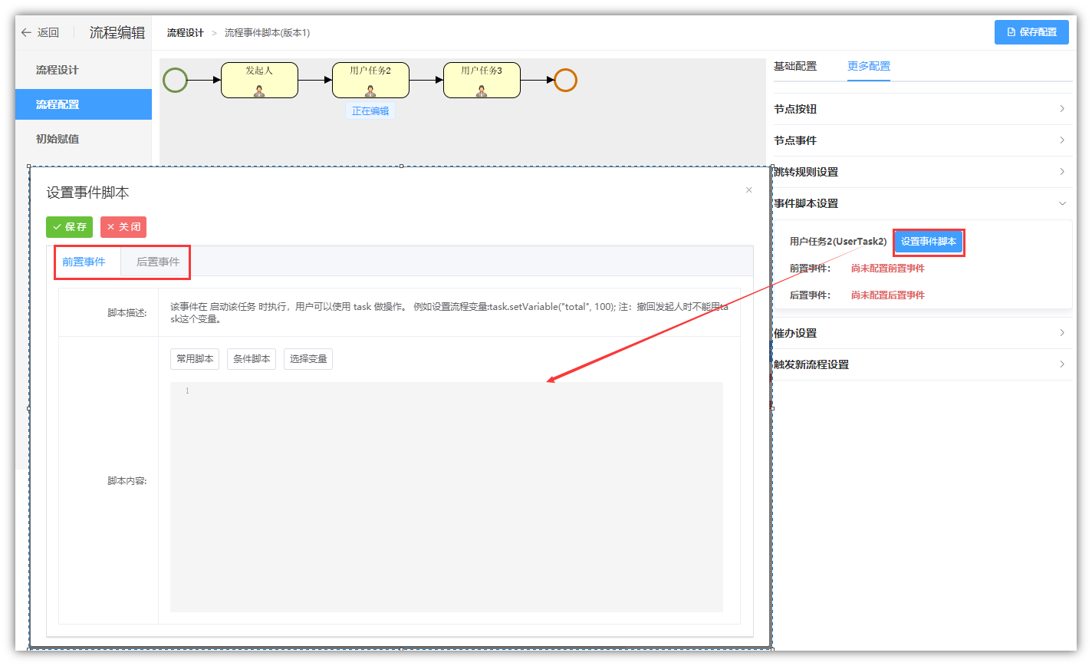1092x666 pixels.
Task: Click the 保存配置 button
Action: point(1031,32)
